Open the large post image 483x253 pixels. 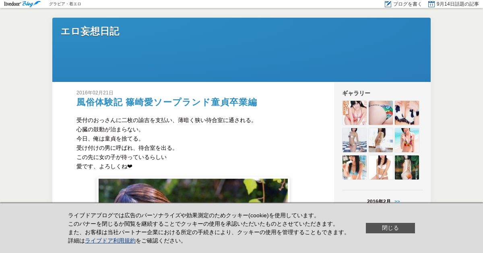[193, 191]
